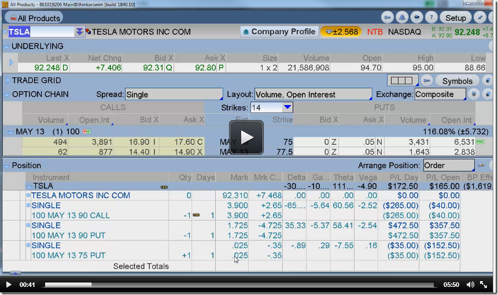This screenshot has width=498, height=295.
Task: Click the circle marker beside SINGLE 90 CALL
Action: click(28, 206)
